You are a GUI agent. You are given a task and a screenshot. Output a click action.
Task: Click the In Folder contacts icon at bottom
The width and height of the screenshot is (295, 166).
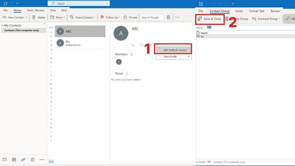(209, 162)
